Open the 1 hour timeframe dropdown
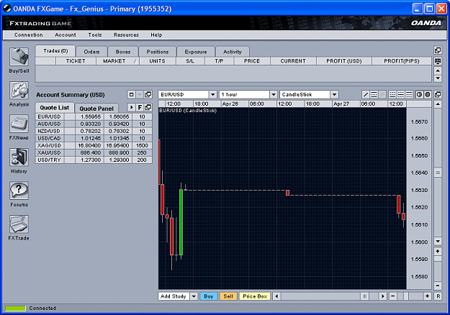Viewport: 450px width, 315px height. [x=274, y=95]
